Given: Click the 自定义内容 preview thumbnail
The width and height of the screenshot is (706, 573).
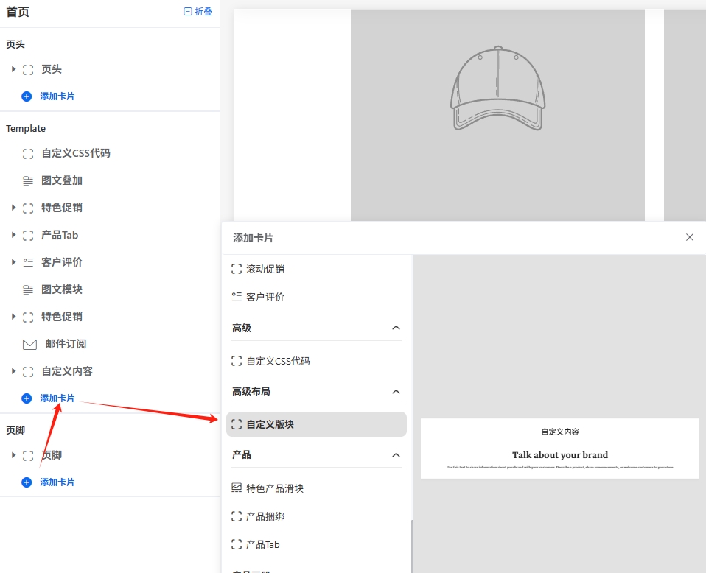Looking at the screenshot, I should coord(559,449).
